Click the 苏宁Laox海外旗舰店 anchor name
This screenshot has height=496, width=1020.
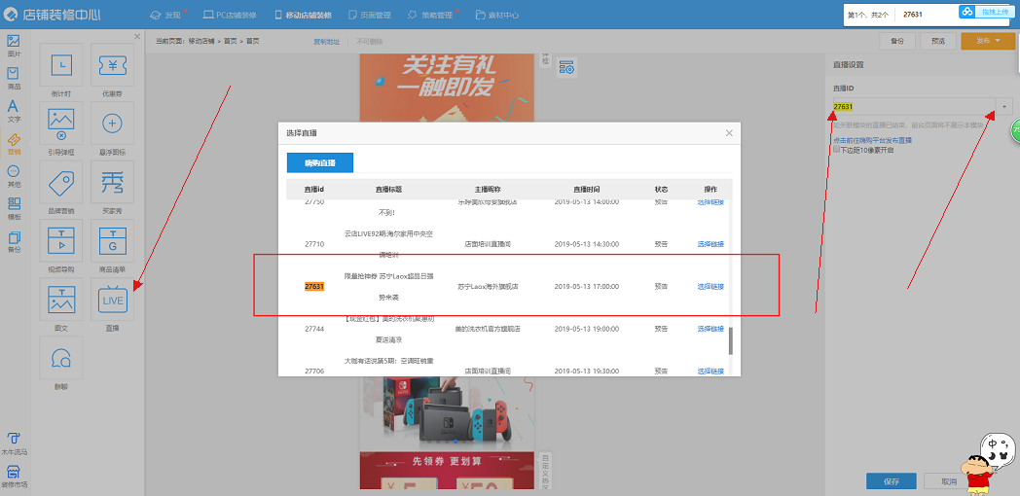pos(488,287)
